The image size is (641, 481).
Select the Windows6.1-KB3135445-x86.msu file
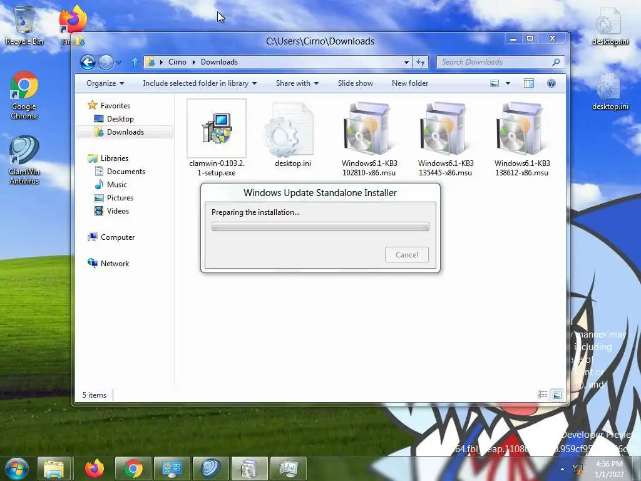coord(446,138)
